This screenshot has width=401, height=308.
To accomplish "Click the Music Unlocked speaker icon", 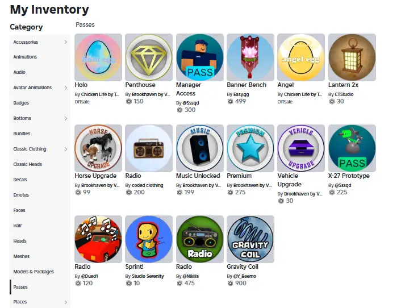I will (200, 148).
